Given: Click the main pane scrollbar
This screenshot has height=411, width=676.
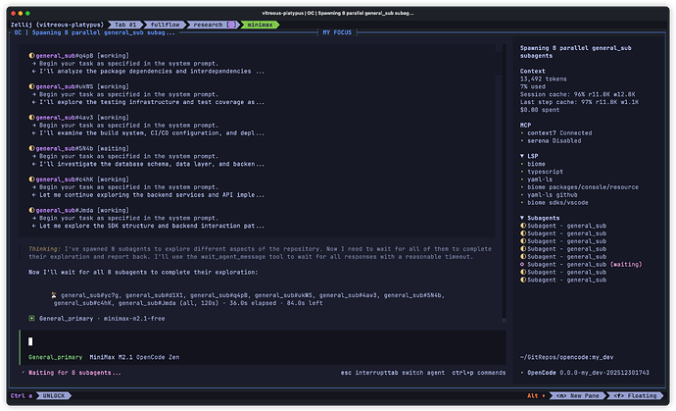Looking at the screenshot, I should (504, 183).
